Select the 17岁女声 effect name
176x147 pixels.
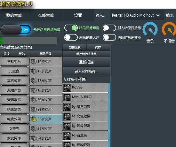[x=44, y=81]
